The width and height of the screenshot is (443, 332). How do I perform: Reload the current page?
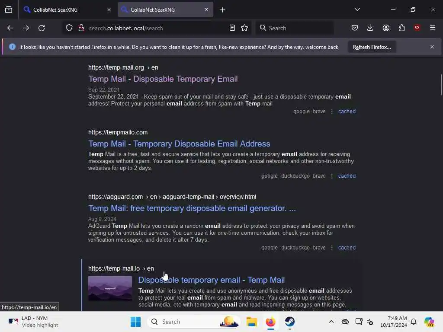pos(42,28)
